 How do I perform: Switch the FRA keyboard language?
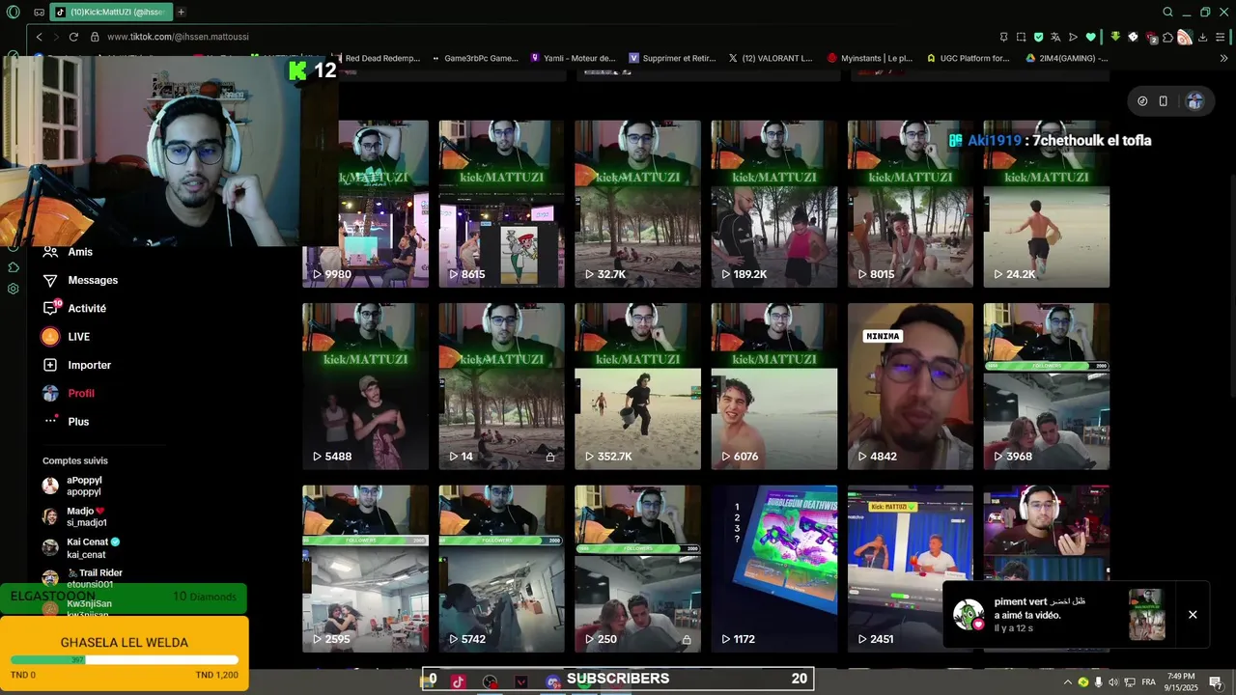click(1148, 681)
